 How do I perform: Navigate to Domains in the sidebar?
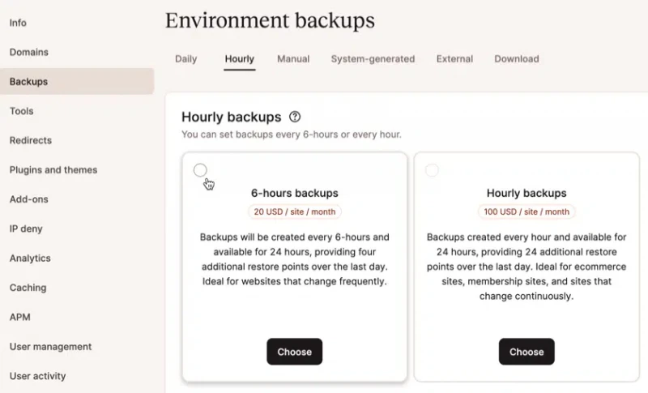pos(29,52)
